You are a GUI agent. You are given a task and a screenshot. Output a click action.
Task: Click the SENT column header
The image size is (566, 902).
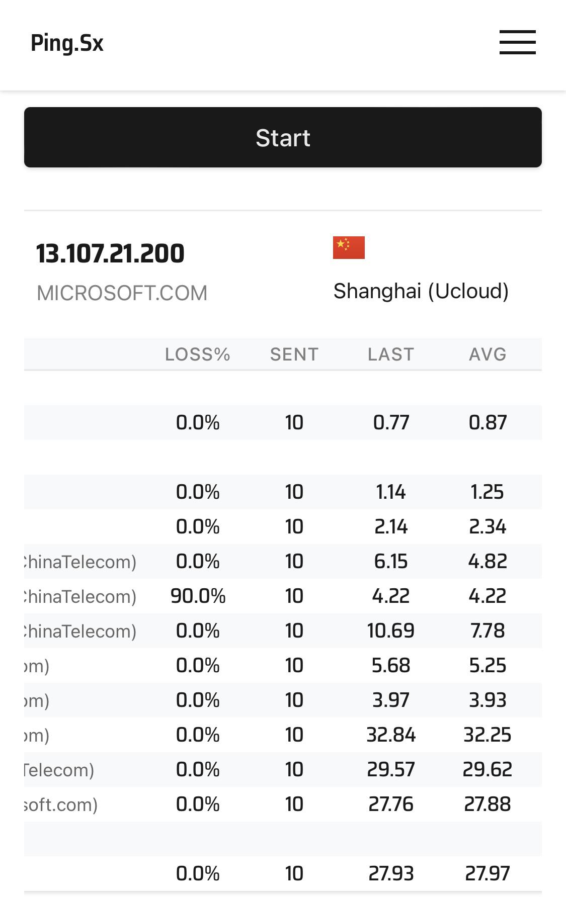[294, 354]
